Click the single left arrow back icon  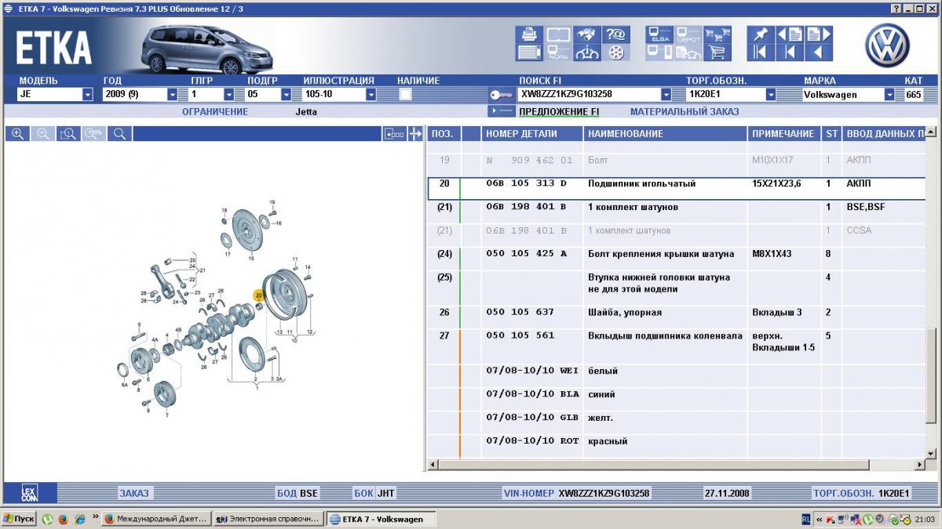818,53
